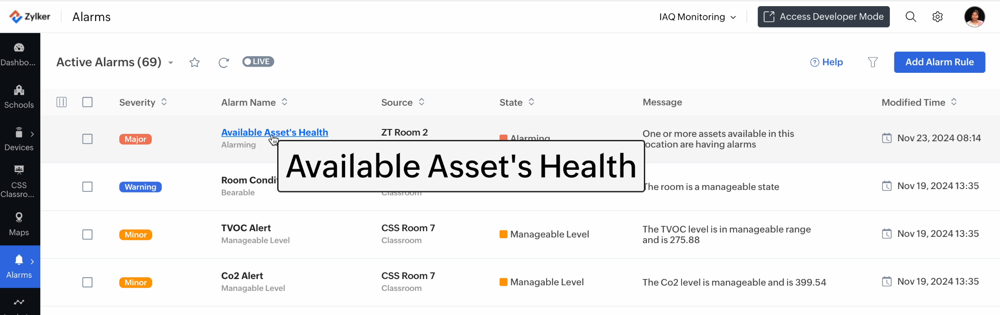The height and width of the screenshot is (315, 1000).
Task: Mark Active Alarms view as favorite star
Action: 195,62
